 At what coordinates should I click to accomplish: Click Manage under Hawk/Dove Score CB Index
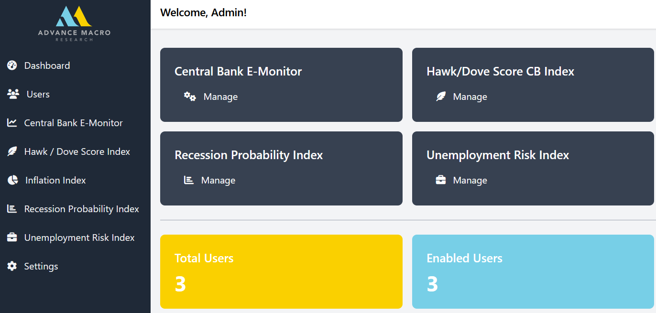click(470, 97)
